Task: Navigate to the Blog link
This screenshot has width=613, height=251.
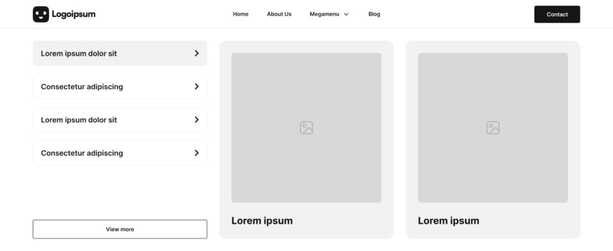Action: point(374,14)
